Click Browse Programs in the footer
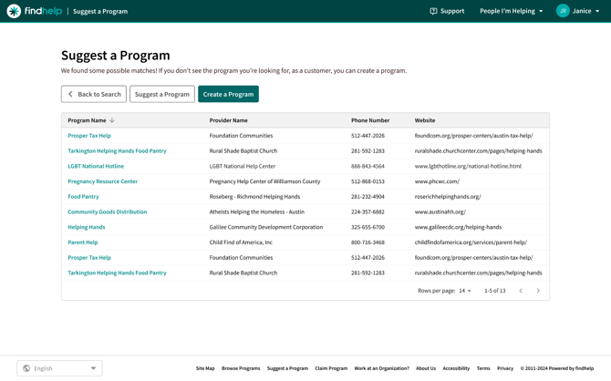611x381 pixels. pos(241,368)
